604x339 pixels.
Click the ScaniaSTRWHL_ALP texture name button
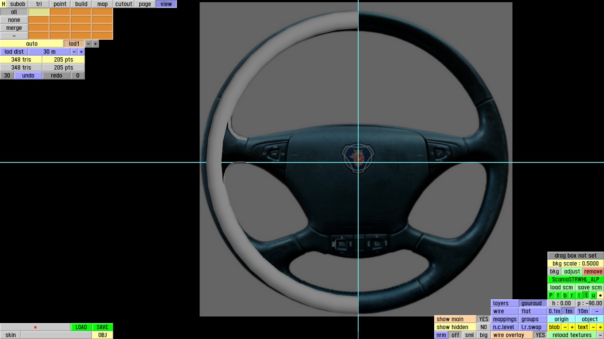pos(576,279)
